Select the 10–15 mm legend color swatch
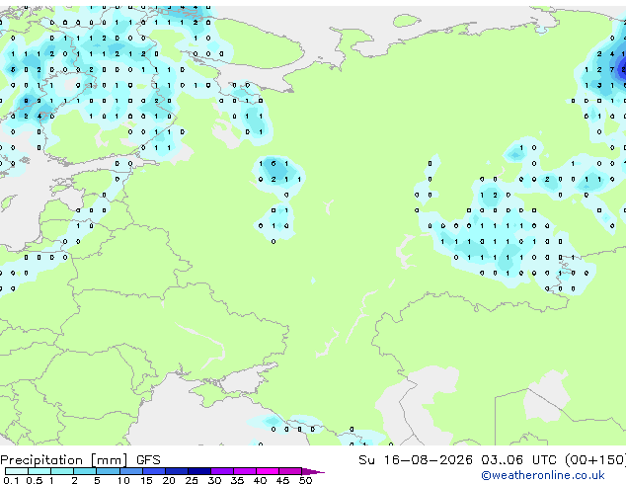This screenshot has height=484, width=626. (130, 471)
